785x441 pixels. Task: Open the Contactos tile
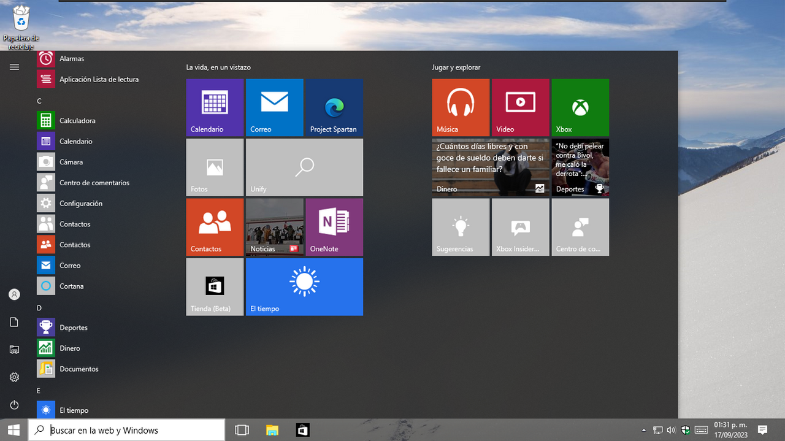pos(215,227)
